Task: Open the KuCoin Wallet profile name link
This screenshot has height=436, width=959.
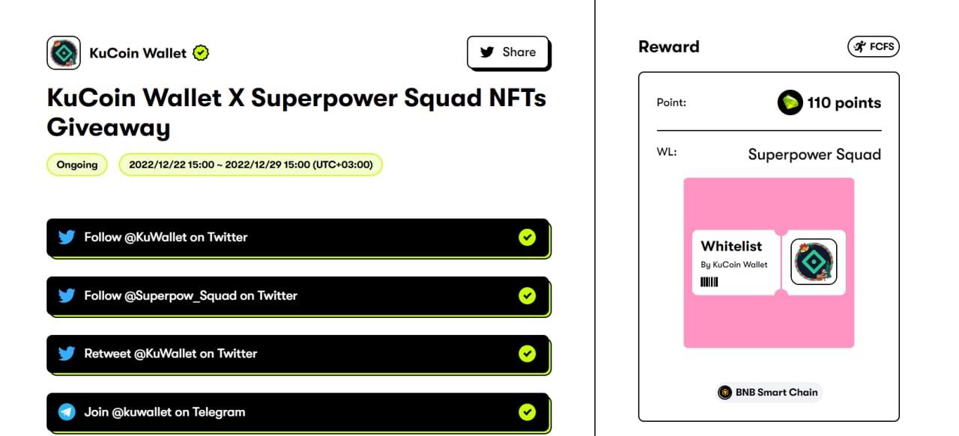Action: coord(138,53)
